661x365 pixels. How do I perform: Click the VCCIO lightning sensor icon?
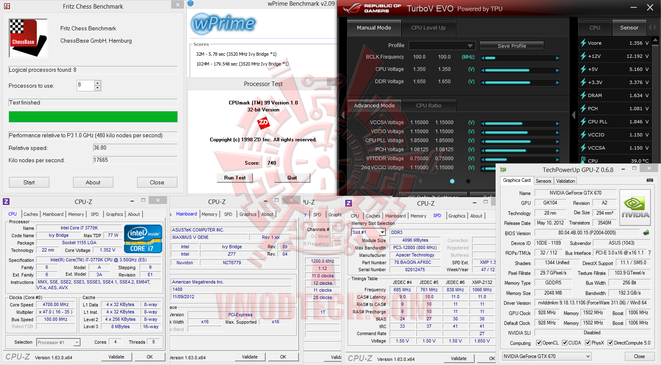[x=583, y=134]
